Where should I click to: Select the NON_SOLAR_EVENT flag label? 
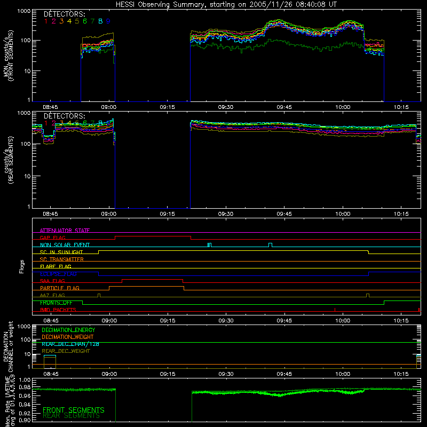[x=65, y=245]
